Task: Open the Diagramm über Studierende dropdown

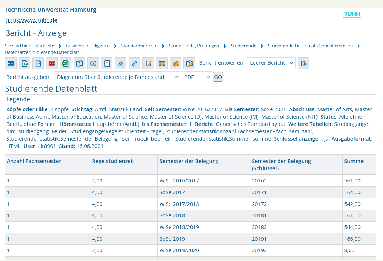Action: coord(117,77)
